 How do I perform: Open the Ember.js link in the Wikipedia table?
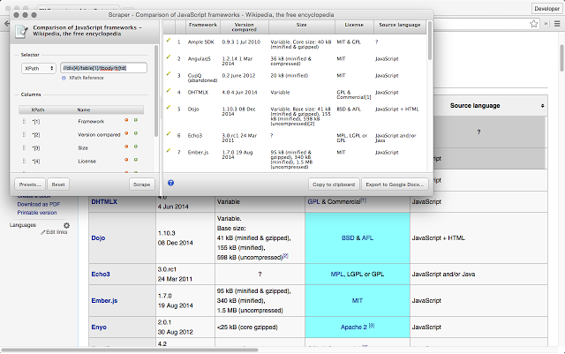click(x=104, y=301)
